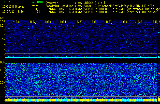Screen dimensions: 160x104
Task: Click the 1935 time marker
Action: 78,22
